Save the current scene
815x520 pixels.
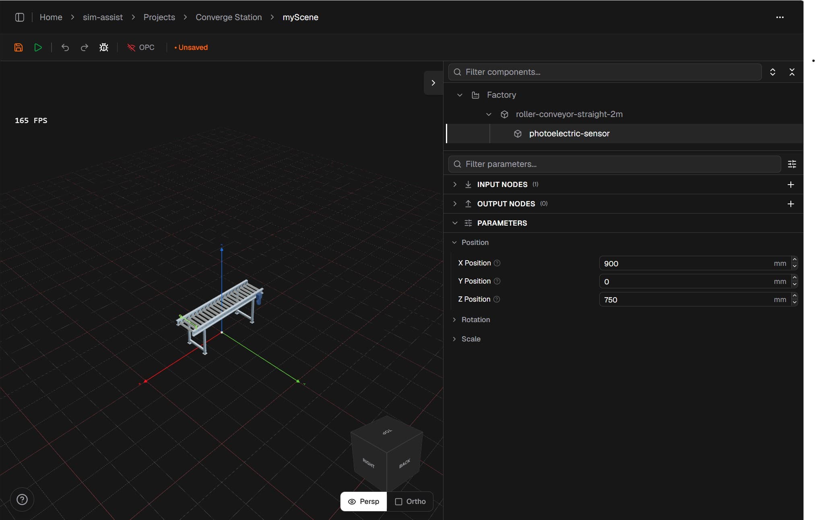pyautogui.click(x=19, y=47)
